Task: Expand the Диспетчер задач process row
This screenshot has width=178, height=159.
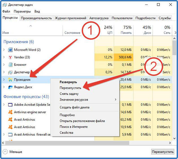Action: pyautogui.click(x=4, y=72)
